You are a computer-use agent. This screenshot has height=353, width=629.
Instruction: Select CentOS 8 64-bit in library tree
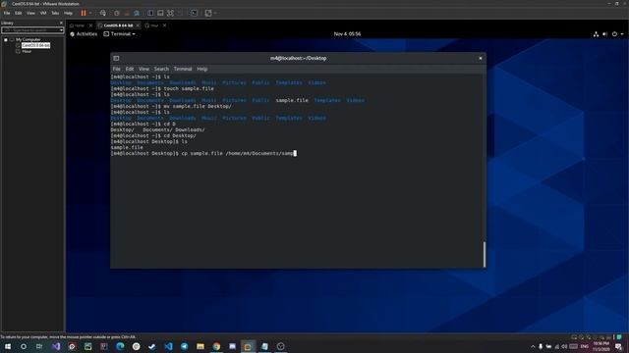[x=35, y=45]
